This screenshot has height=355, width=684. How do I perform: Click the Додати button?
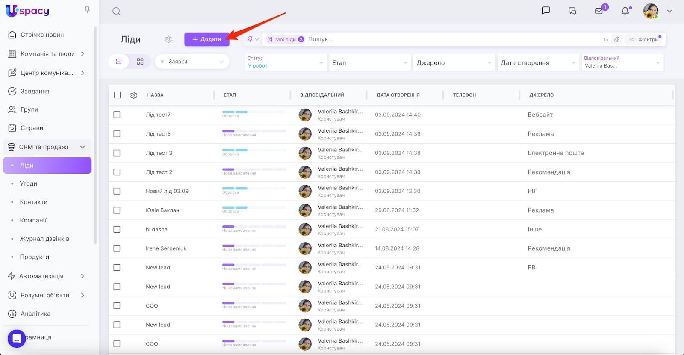point(207,39)
